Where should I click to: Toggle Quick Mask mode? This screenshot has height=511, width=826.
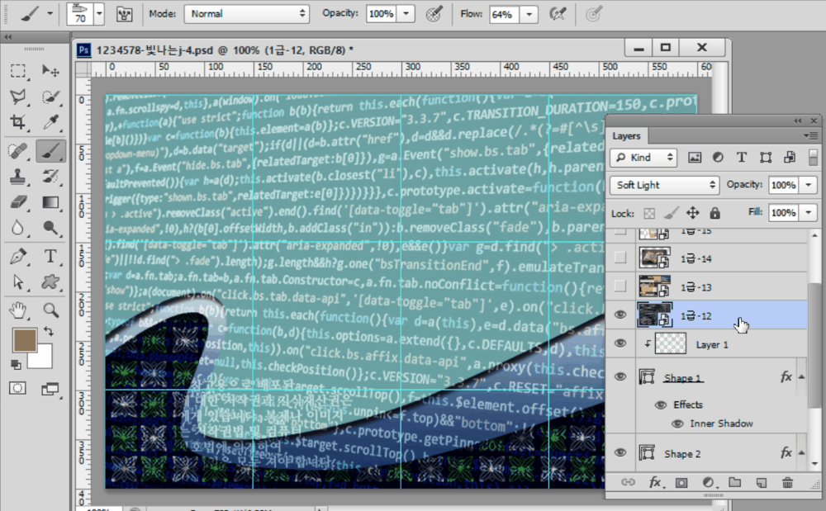pyautogui.click(x=18, y=388)
